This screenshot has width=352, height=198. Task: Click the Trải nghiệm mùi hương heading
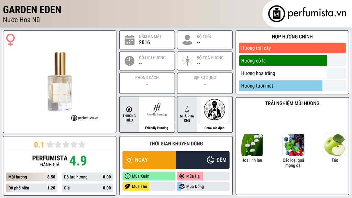coord(292,103)
